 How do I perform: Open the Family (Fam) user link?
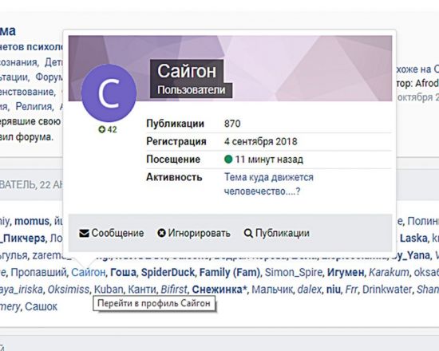point(230,272)
